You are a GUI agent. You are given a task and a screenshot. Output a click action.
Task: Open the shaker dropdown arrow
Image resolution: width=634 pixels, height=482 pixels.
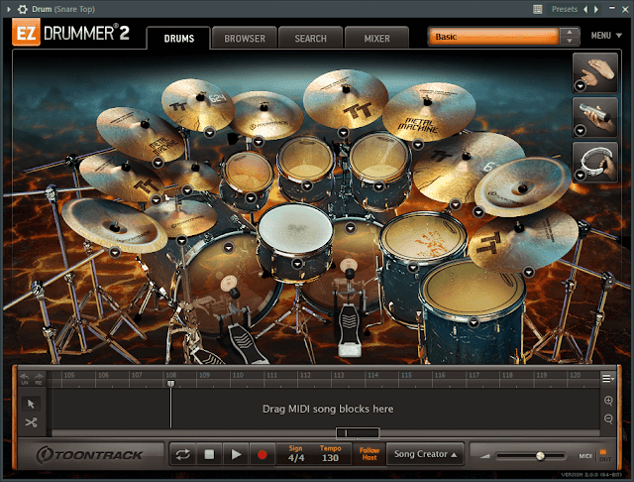pos(581,131)
